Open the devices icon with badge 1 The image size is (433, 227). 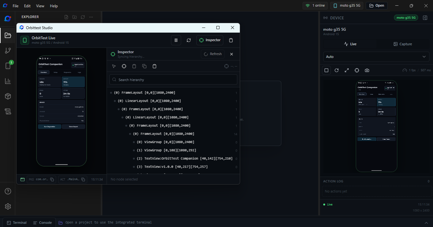[8, 66]
